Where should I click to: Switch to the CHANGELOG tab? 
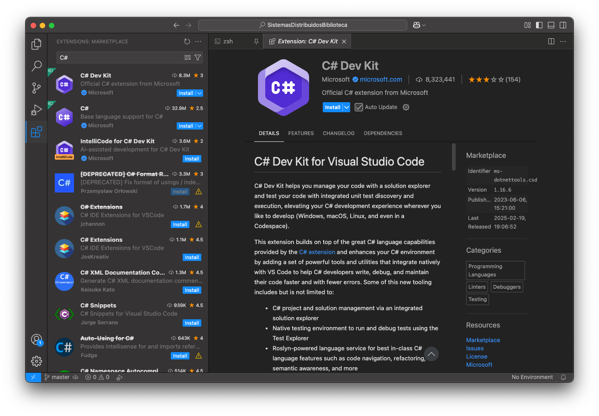click(338, 133)
